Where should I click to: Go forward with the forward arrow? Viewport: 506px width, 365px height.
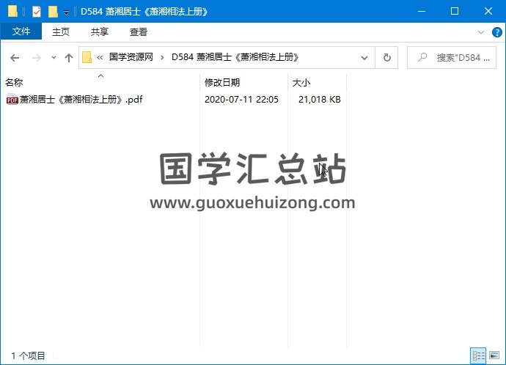[37, 58]
